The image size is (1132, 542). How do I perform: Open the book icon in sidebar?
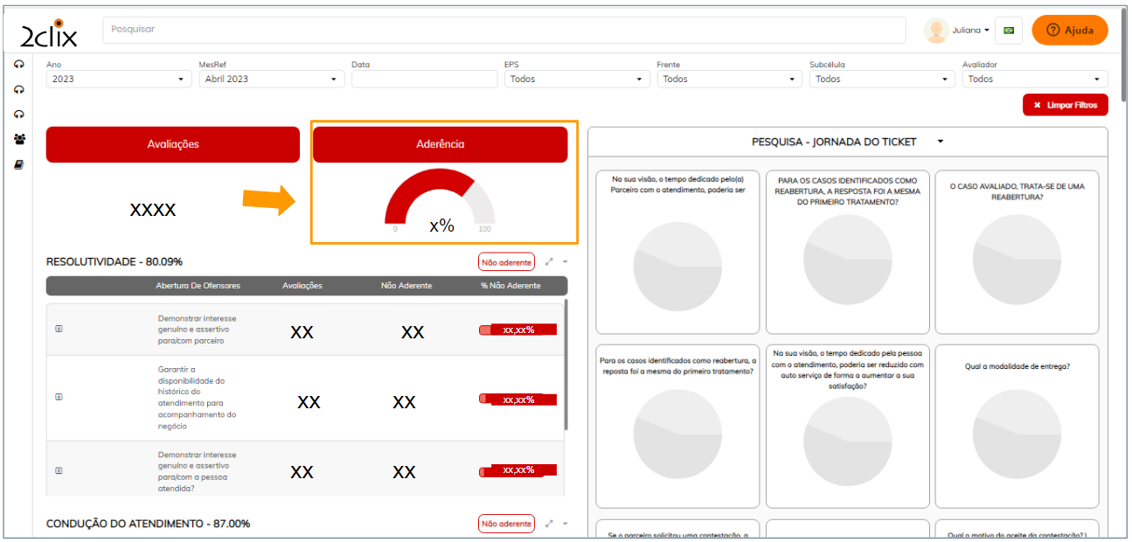click(19, 164)
